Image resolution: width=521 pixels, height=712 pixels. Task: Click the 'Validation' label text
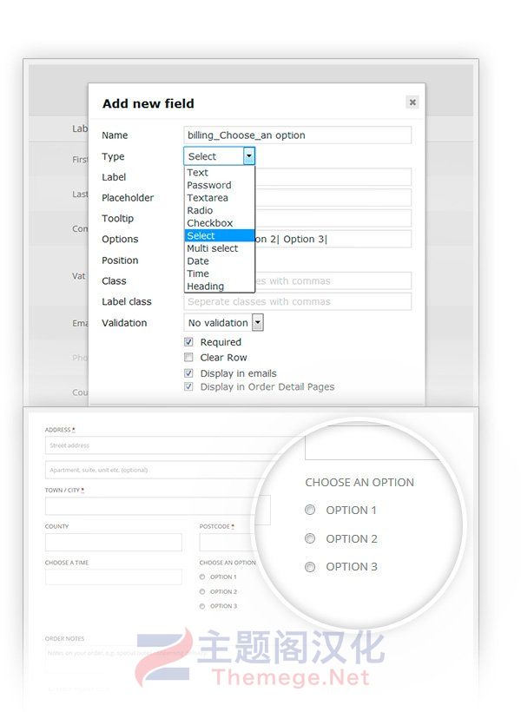(x=124, y=323)
